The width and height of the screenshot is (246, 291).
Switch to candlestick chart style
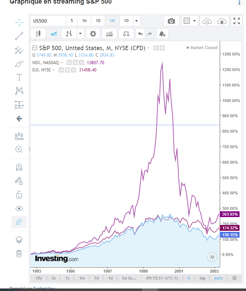click(x=38, y=34)
